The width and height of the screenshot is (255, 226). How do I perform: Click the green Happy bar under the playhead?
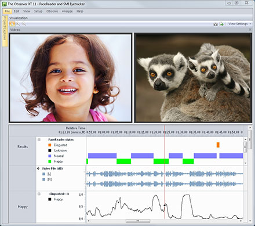161,161
